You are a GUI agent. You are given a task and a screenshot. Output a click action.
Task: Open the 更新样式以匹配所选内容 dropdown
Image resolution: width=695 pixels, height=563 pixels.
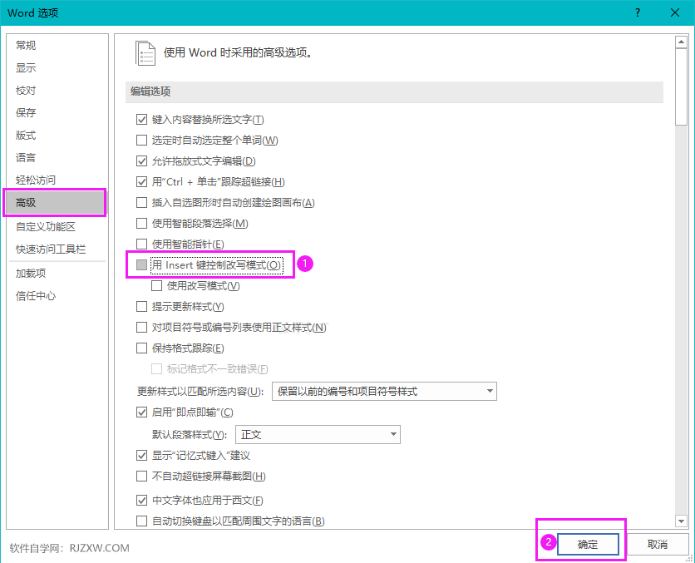point(490,391)
